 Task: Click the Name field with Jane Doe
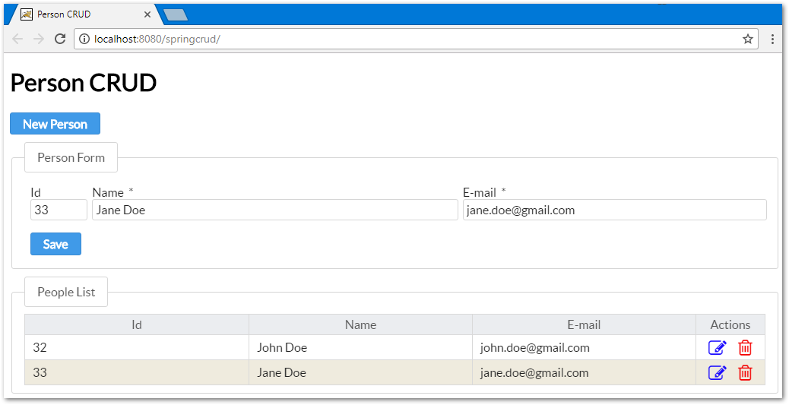(274, 210)
